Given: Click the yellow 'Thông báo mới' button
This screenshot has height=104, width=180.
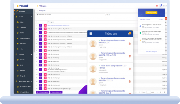Looking at the screenshot, I should [x=151, y=13].
